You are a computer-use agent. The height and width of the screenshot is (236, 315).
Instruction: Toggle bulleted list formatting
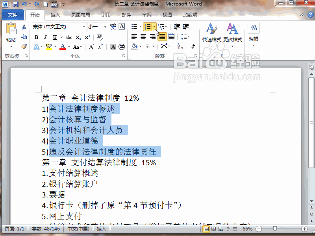(x=135, y=26)
